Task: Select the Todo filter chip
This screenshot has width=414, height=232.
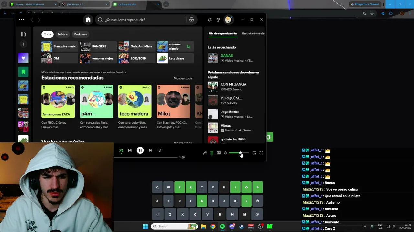Action: 48,34
